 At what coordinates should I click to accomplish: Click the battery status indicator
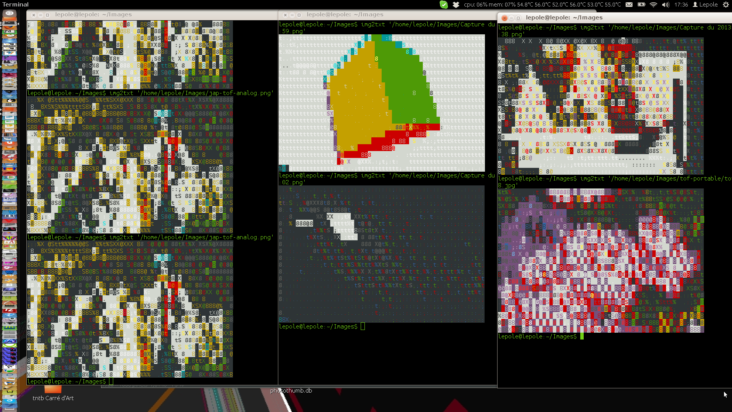(641, 5)
